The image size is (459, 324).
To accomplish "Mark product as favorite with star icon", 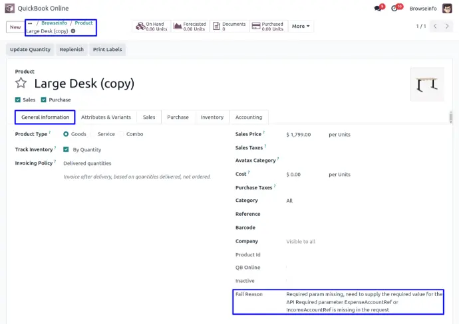I will coord(21,84).
